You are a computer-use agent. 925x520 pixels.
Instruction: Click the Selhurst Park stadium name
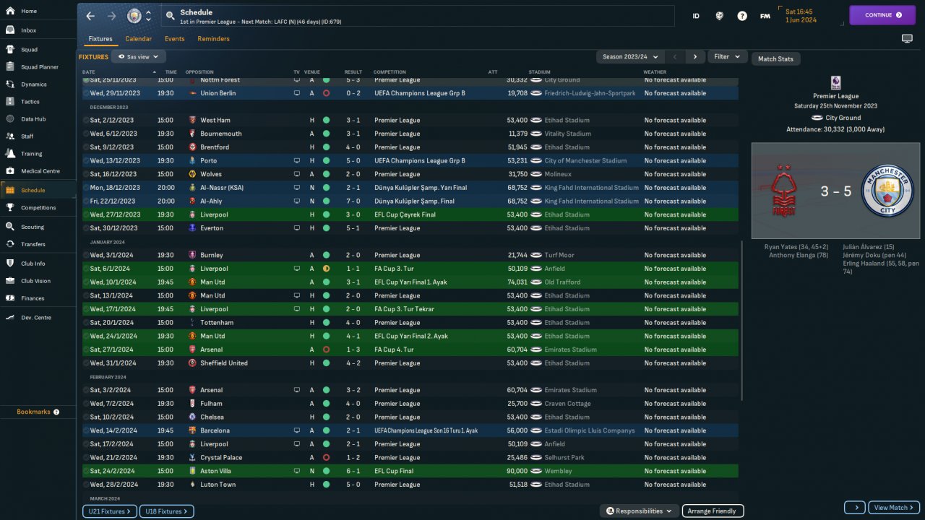[x=566, y=457]
